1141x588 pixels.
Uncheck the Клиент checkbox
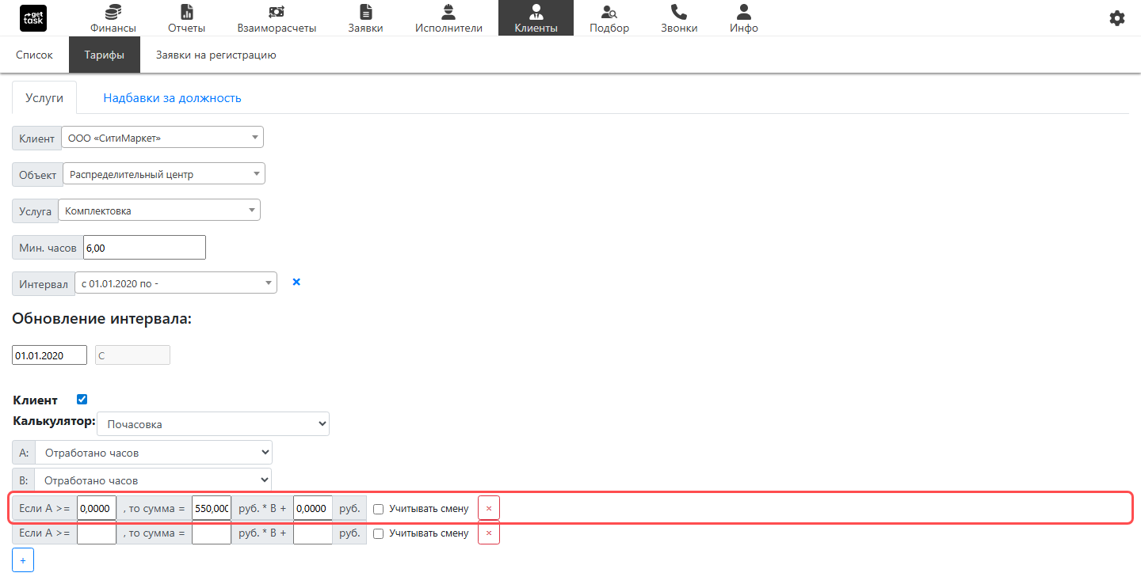(x=82, y=400)
